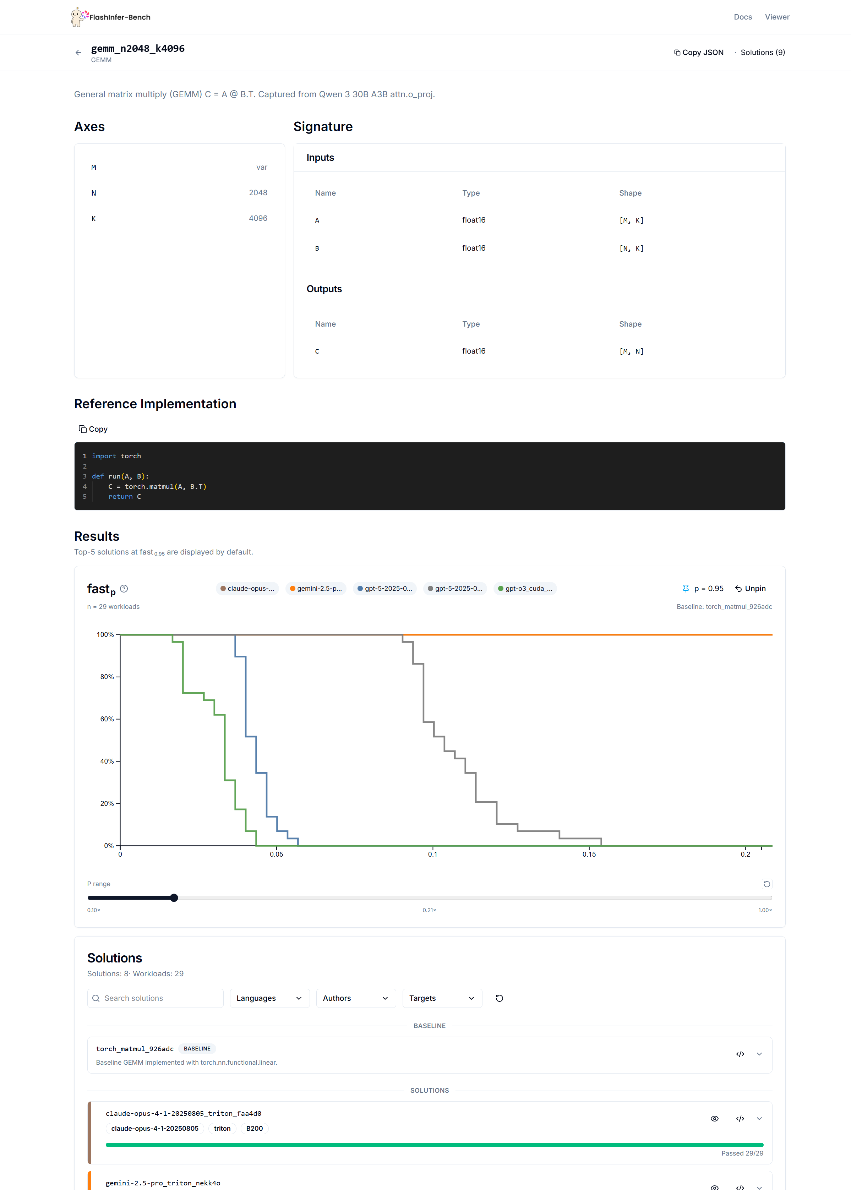Click the pin icon next to p = 0.95
The image size is (851, 1190).
[x=686, y=589]
